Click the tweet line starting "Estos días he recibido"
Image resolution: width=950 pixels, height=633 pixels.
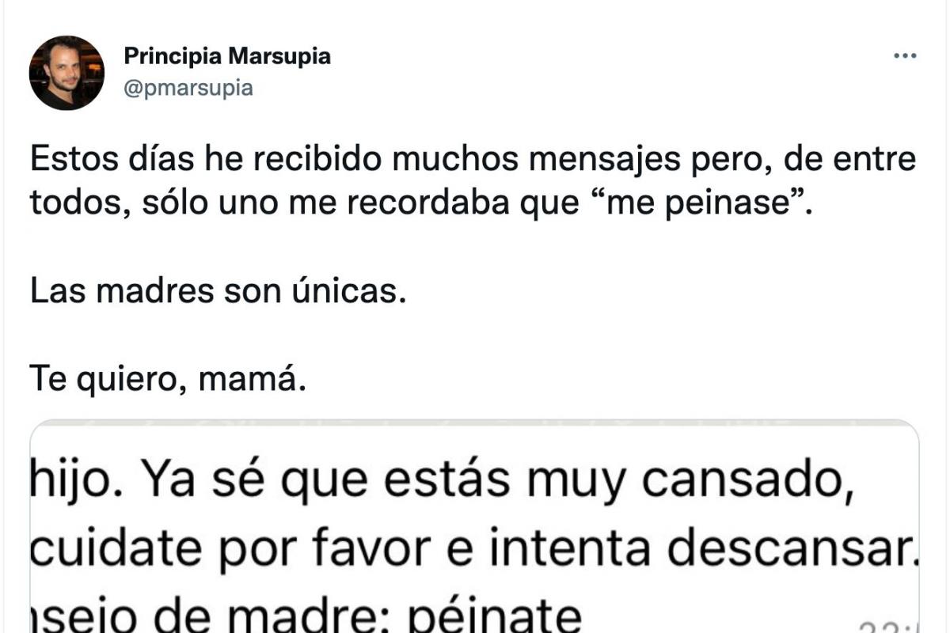(473, 160)
